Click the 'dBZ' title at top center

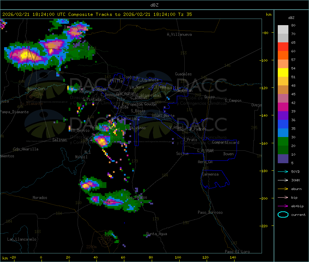coord(154,5)
